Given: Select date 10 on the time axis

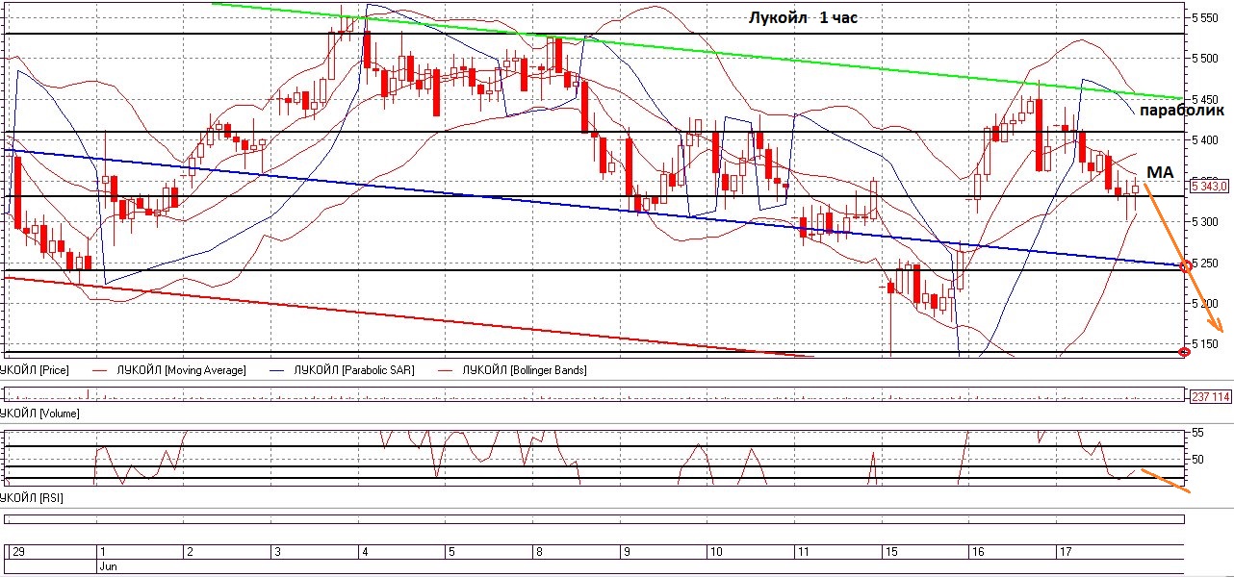Looking at the screenshot, I should click(715, 552).
